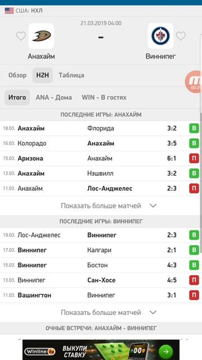This screenshot has height=360, width=202.
Task: Favorite Анахайм with the heart icon
Action: [x=21, y=36]
